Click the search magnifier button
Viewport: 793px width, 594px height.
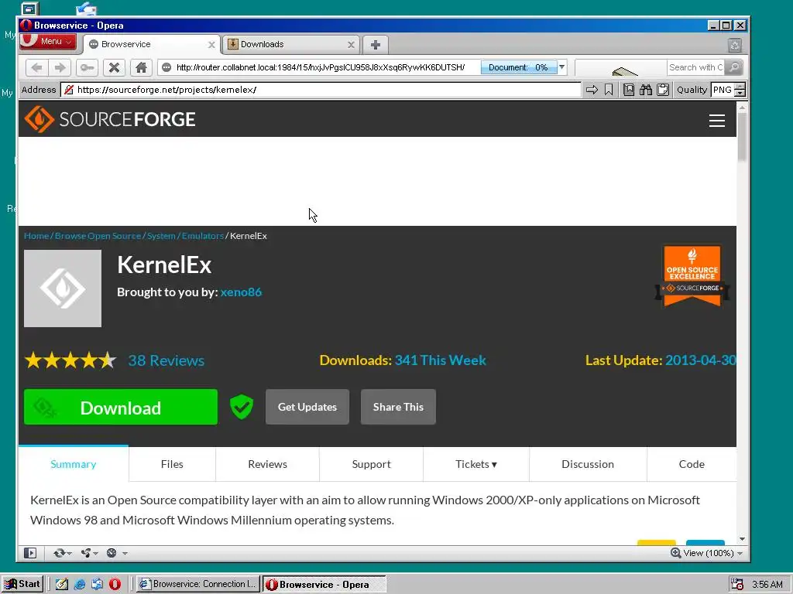(x=733, y=67)
